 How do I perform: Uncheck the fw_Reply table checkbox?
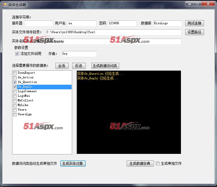click(15, 87)
